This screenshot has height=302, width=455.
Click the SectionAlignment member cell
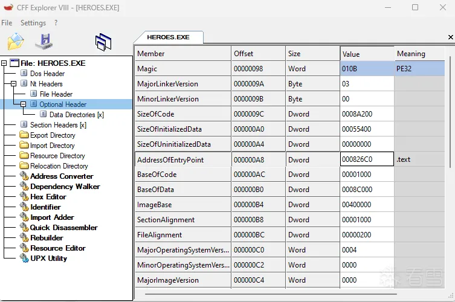pos(183,219)
